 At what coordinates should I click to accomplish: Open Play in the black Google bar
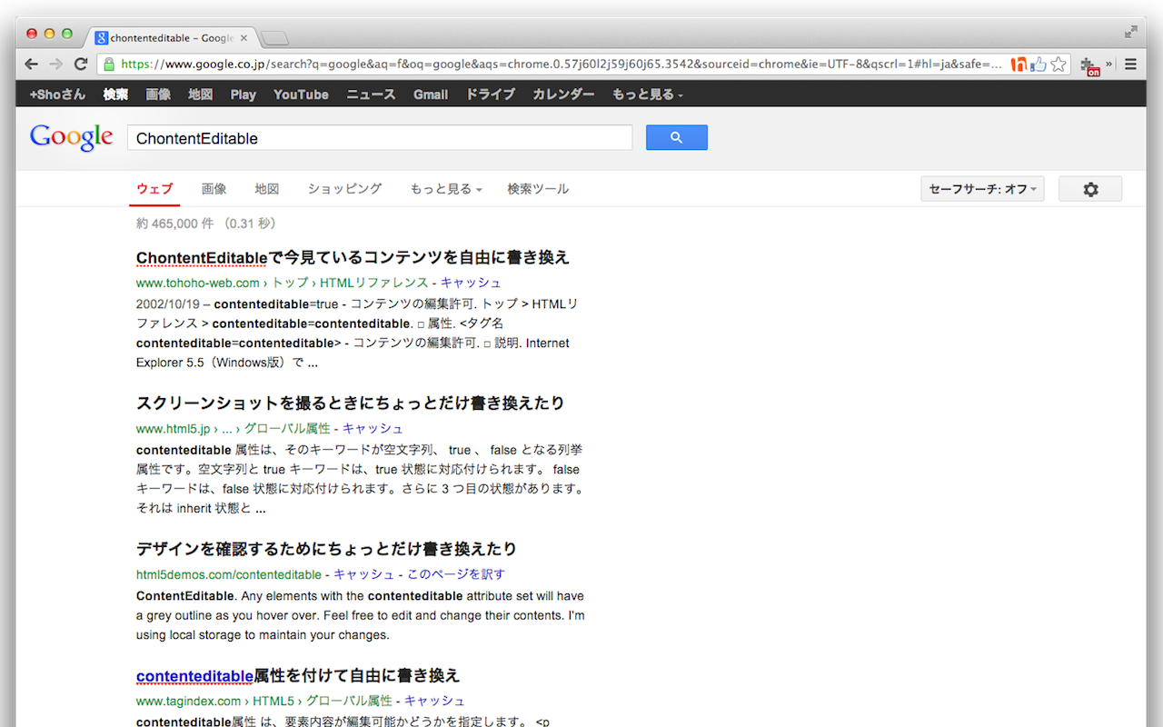click(243, 95)
